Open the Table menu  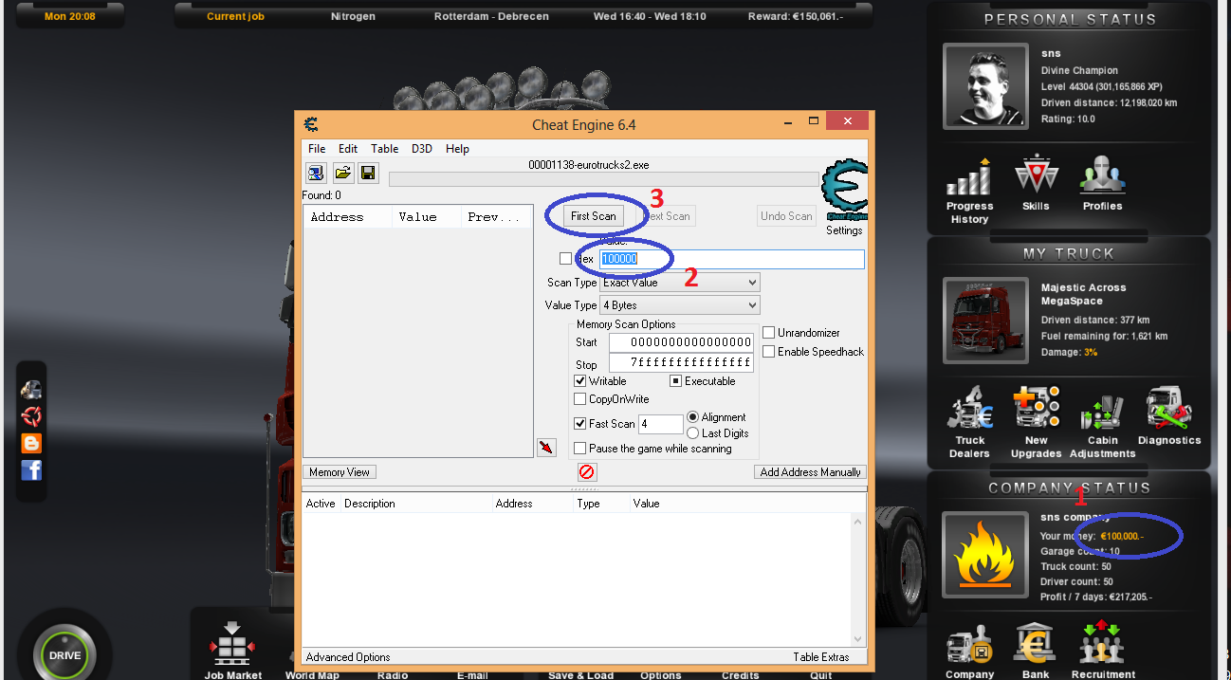coord(384,148)
